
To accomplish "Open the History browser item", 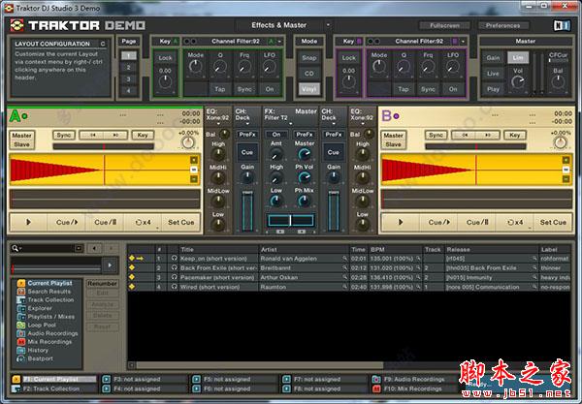I will tap(39, 350).
